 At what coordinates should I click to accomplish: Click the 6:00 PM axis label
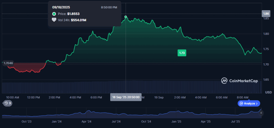96,97
